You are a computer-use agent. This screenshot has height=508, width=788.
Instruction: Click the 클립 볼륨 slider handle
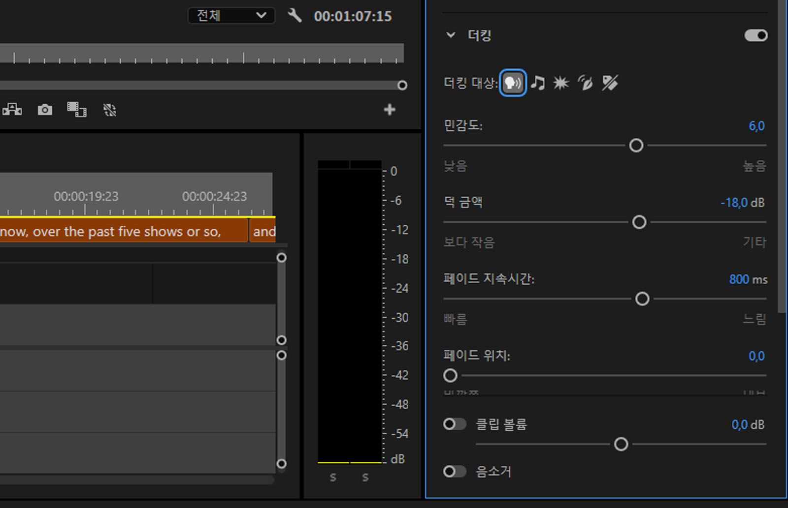click(x=622, y=445)
